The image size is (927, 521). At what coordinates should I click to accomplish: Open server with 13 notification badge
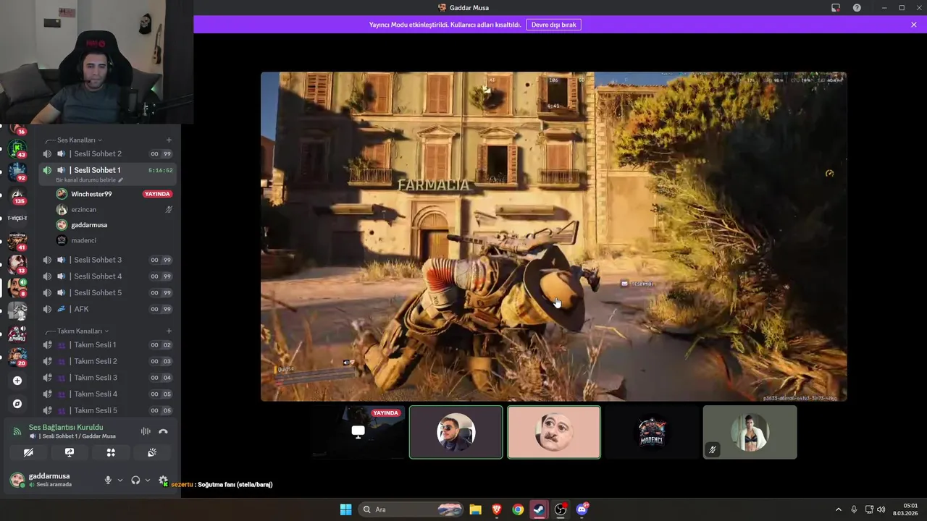pyautogui.click(x=17, y=265)
